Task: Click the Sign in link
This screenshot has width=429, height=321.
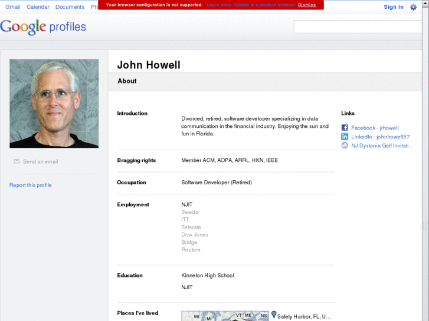Action: (394, 7)
